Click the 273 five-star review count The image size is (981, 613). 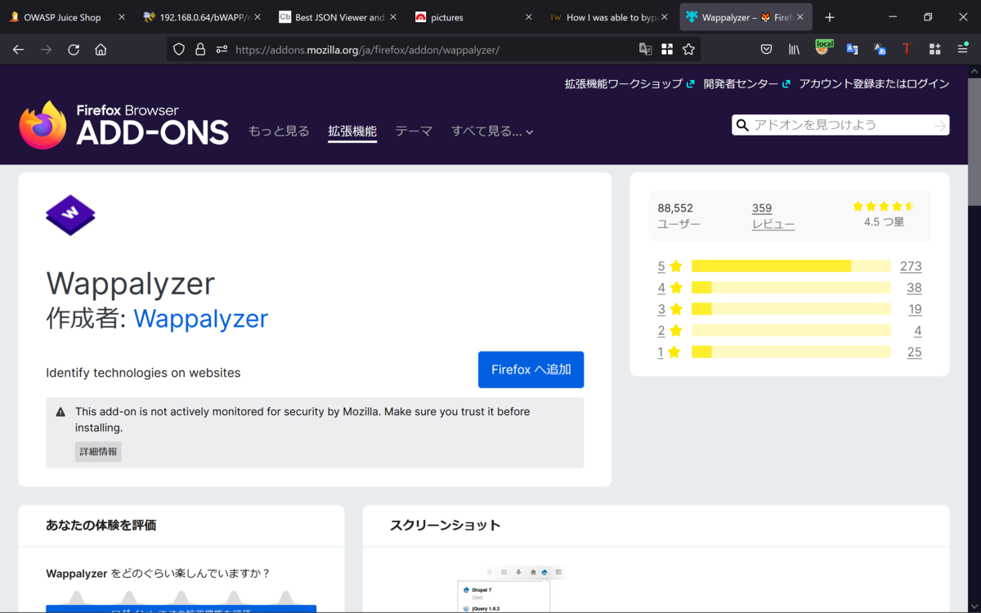(911, 266)
